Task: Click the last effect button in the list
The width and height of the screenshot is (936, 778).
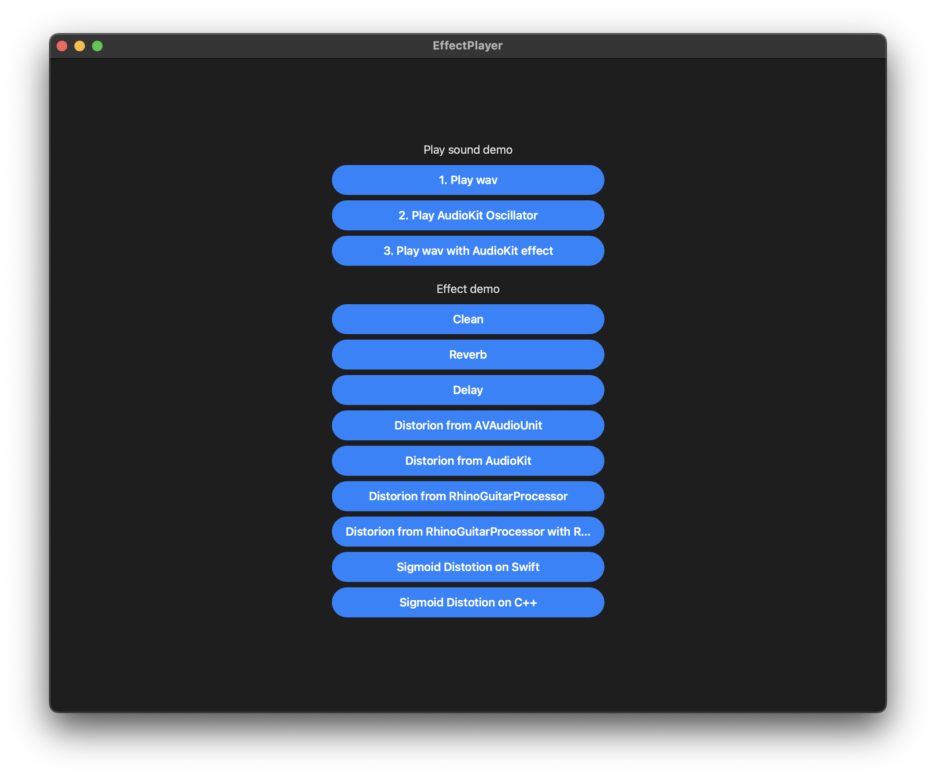Action: (x=468, y=602)
